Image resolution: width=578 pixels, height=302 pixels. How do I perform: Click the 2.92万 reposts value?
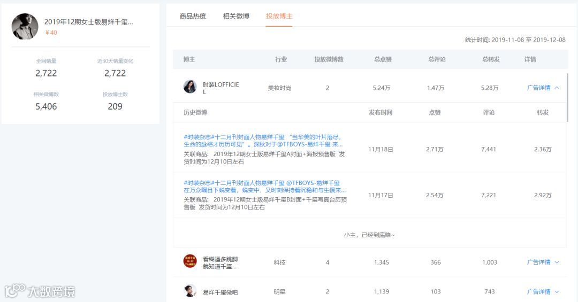pos(543,195)
